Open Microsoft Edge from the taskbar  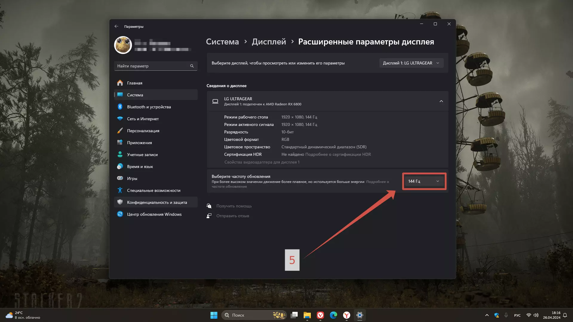tap(334, 315)
